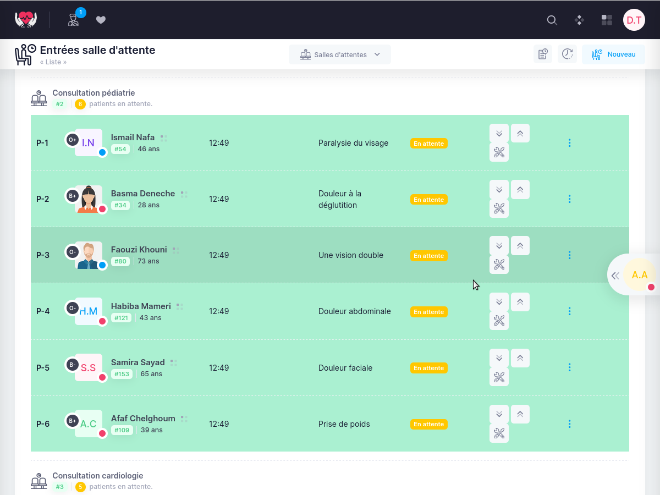This screenshot has width=660, height=495.
Task: Open the doctor notifications icon with badge
Action: tap(74, 20)
